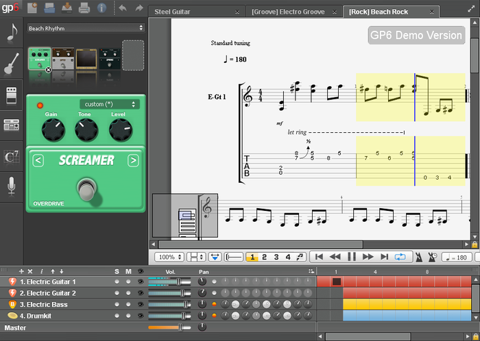Close the Electro Groove tab
The width and height of the screenshot is (480, 341).
pyautogui.click(x=335, y=12)
